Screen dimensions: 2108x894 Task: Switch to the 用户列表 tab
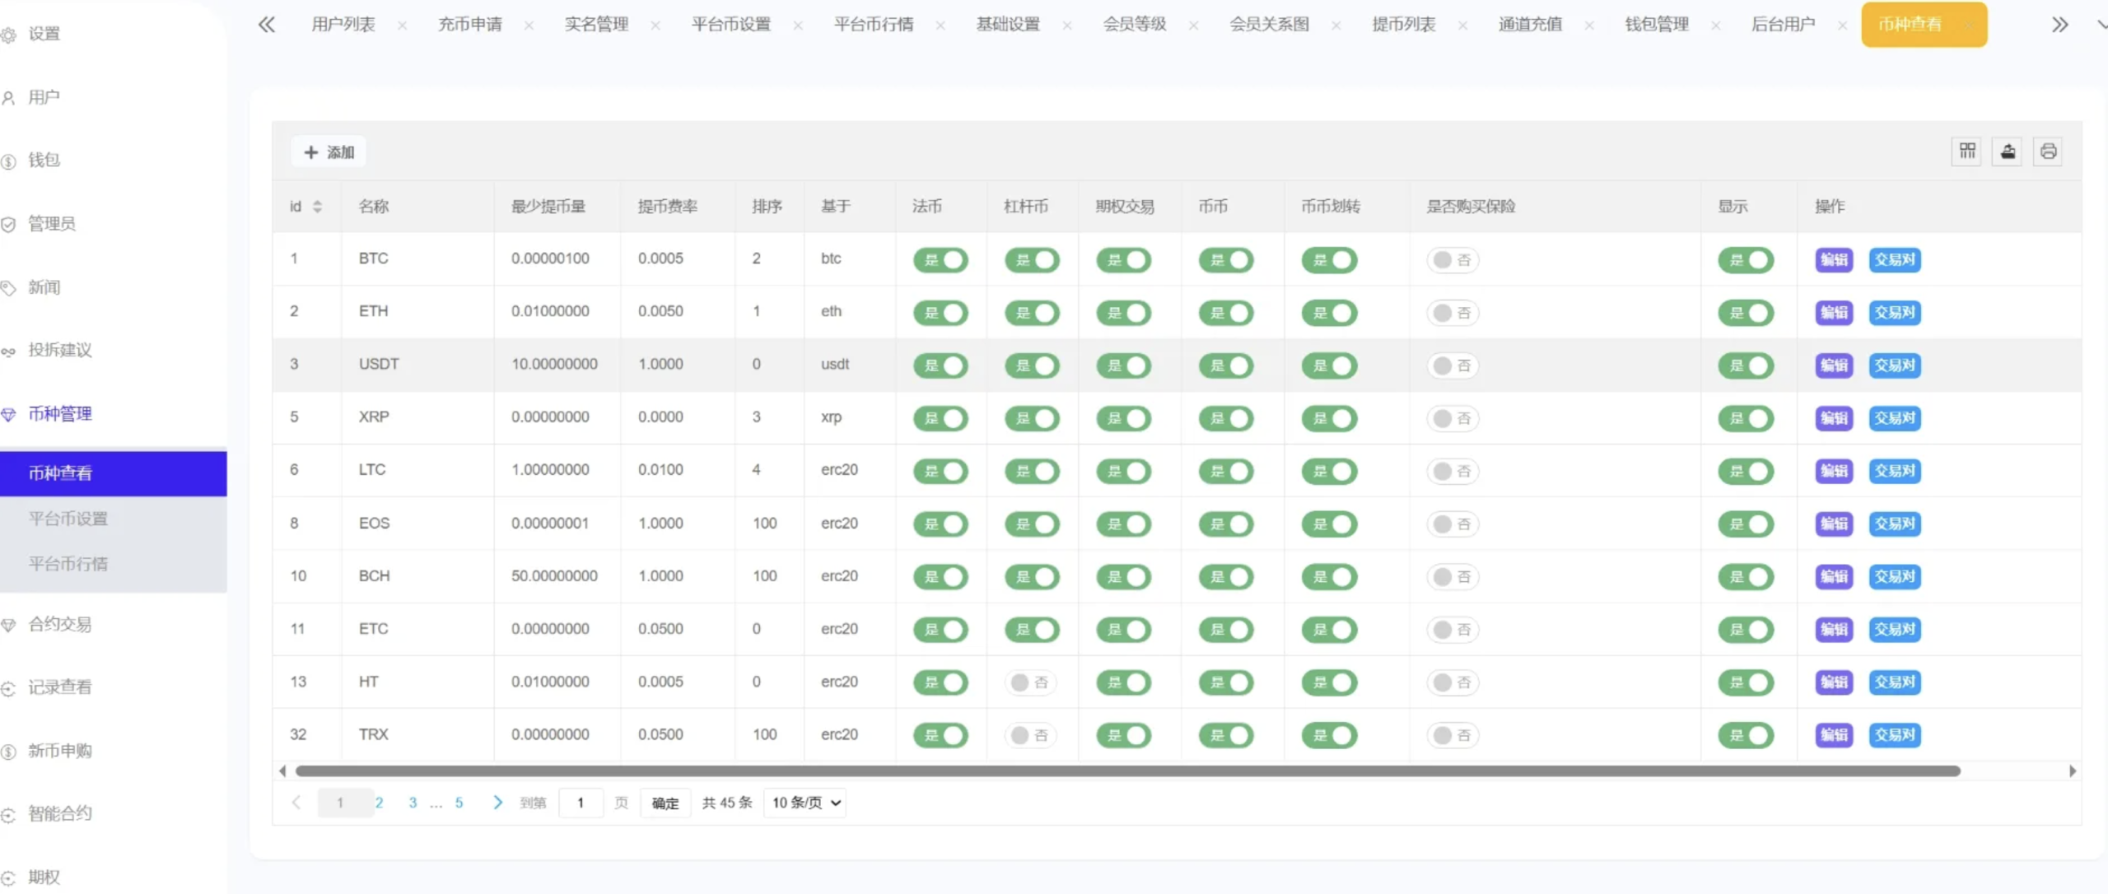point(344,24)
